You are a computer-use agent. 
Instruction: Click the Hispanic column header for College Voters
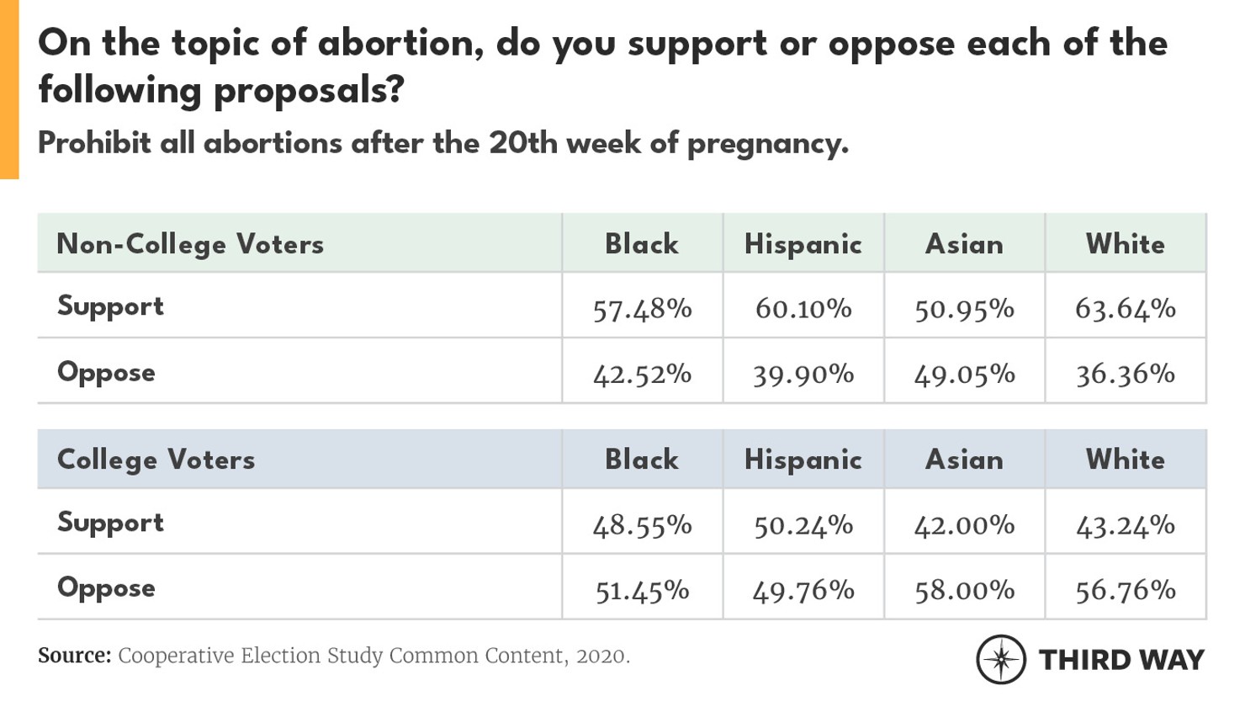(x=803, y=460)
